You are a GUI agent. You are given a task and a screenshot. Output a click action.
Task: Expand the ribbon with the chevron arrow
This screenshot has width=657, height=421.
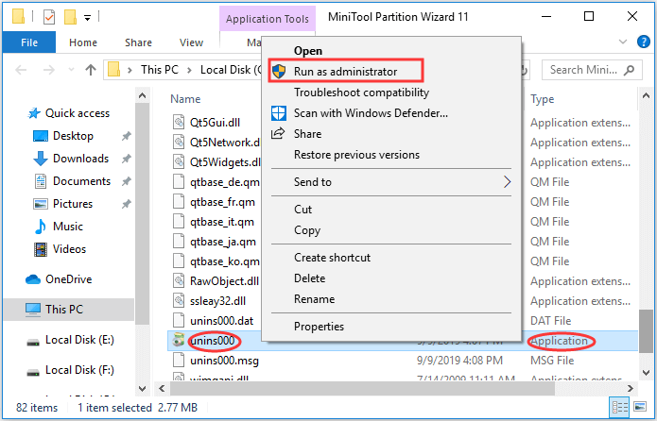tap(623, 42)
